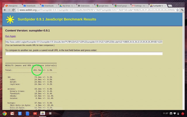Click the results URL text field
187x117 pixels.
(84, 42)
